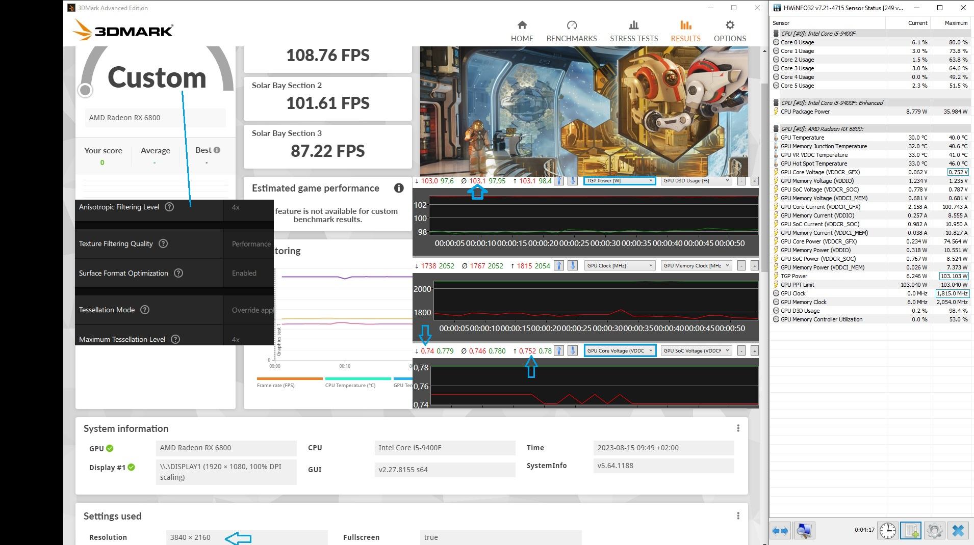
Task: Click the plus button in GPU Core Voltage graph row
Action: (754, 350)
